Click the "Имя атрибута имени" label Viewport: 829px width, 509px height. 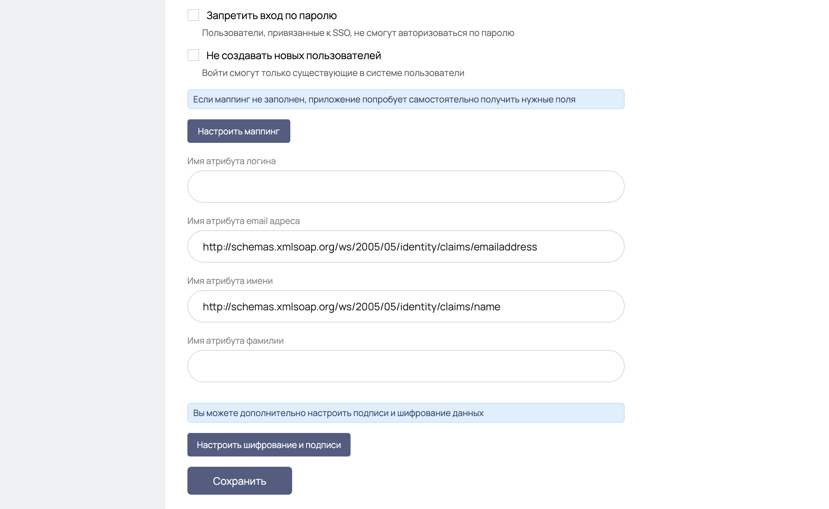click(x=230, y=281)
